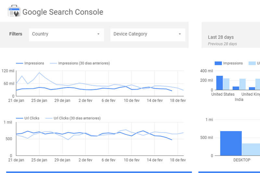
Task: Click the United States dark blue impressions bar
Action: [x=220, y=83]
